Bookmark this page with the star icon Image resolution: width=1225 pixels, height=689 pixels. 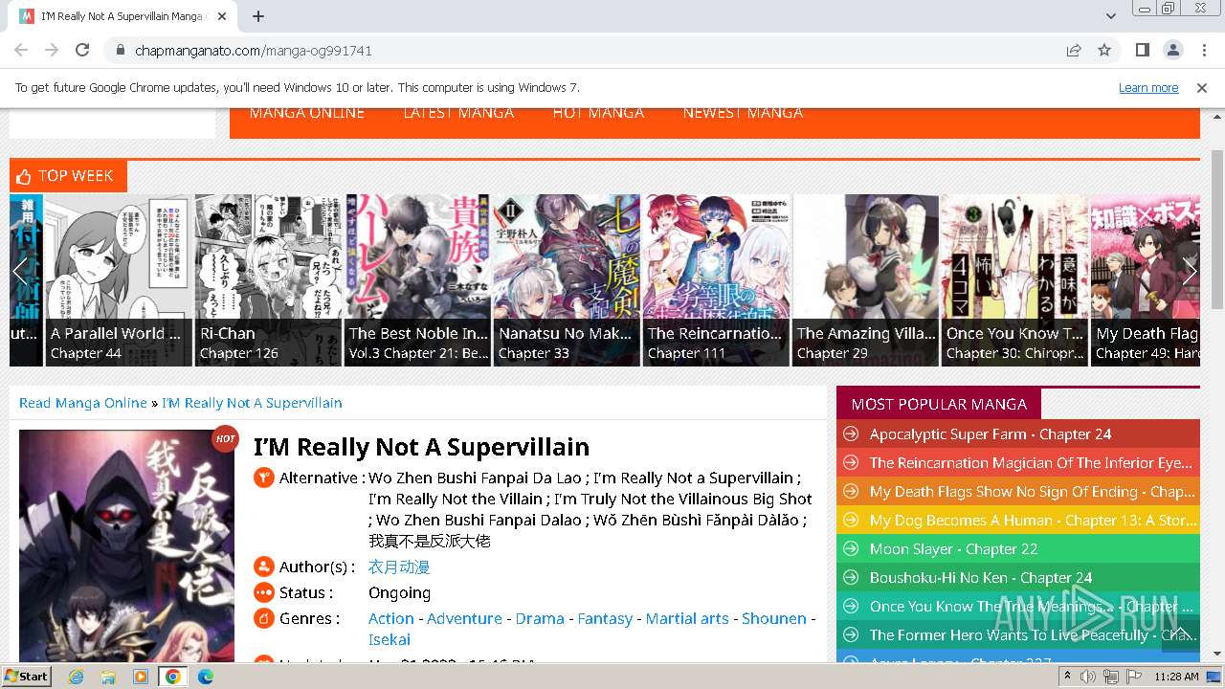[1104, 50]
